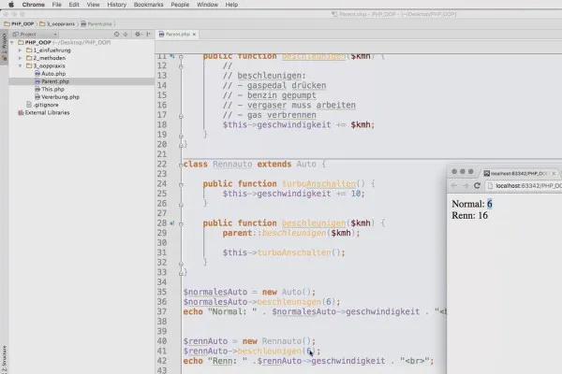
Task: Click '$rennAuto' on line 40
Action: point(205,341)
